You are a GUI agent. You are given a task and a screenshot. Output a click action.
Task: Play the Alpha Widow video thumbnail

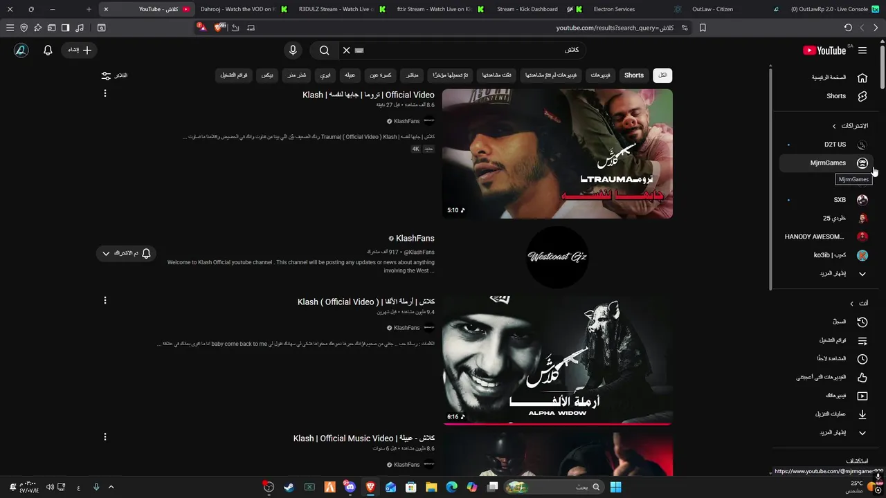(x=557, y=360)
